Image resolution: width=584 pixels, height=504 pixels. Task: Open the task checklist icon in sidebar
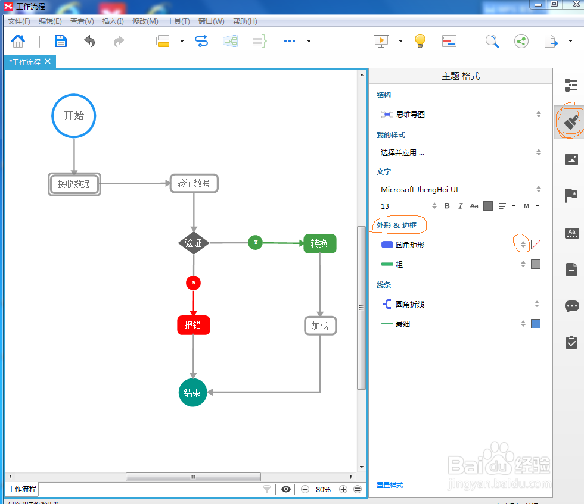(x=571, y=342)
